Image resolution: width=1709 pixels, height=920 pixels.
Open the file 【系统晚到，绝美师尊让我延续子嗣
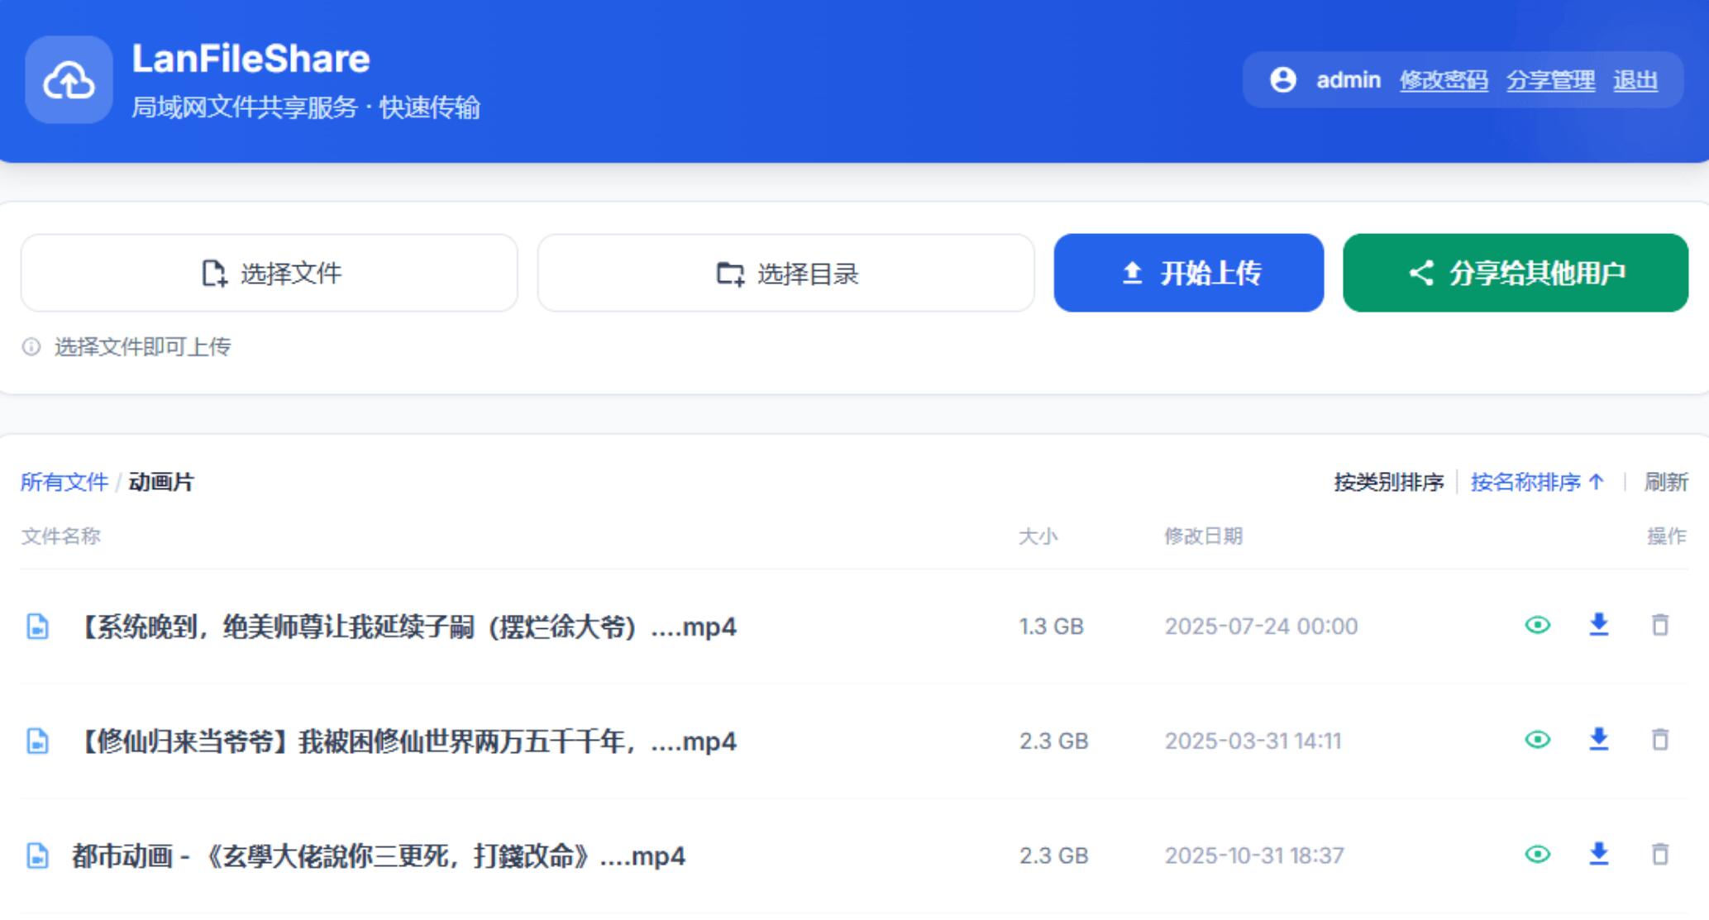(404, 627)
